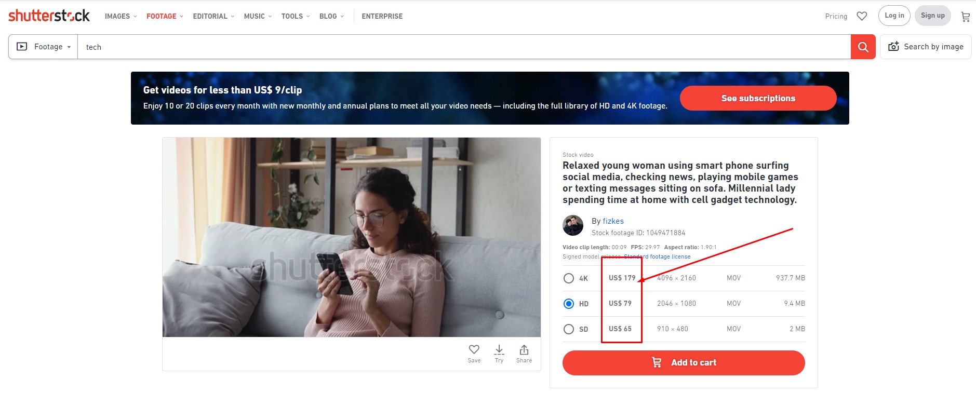The image size is (976, 406).
Task: Click the Search by image camera icon
Action: click(x=893, y=47)
